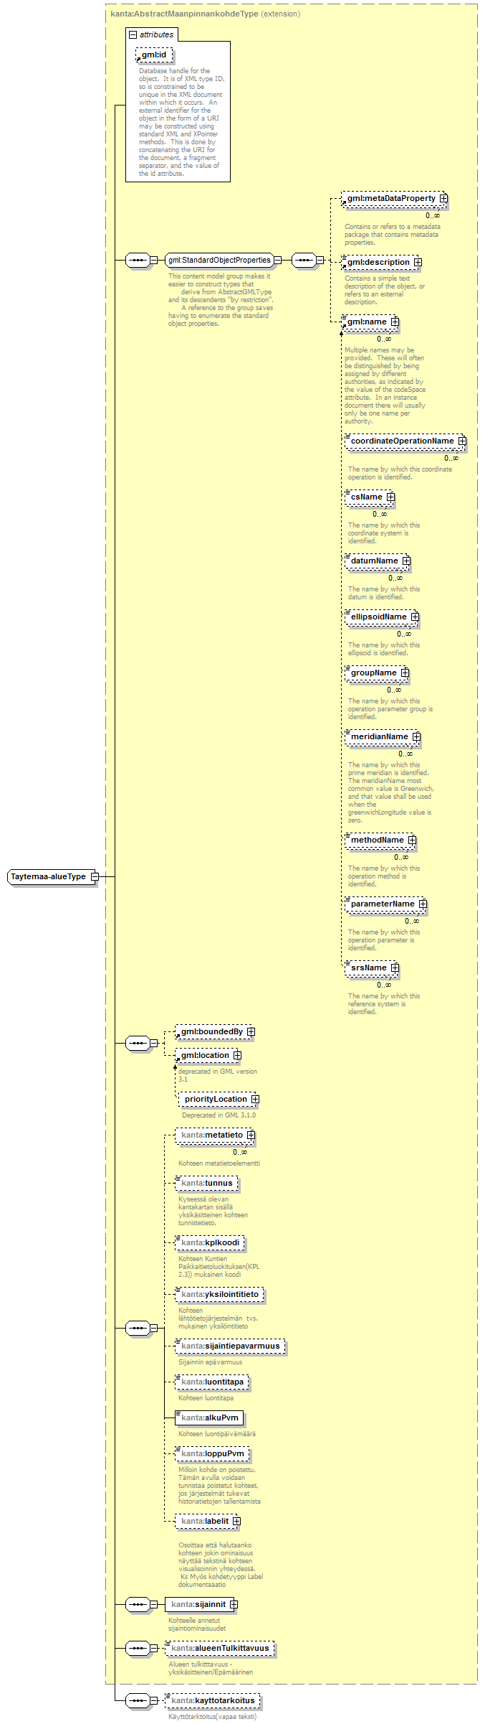Viewport: 485px width, 1724px height.
Task: Select the kanta:loppuPvm element
Action: 212,1453
